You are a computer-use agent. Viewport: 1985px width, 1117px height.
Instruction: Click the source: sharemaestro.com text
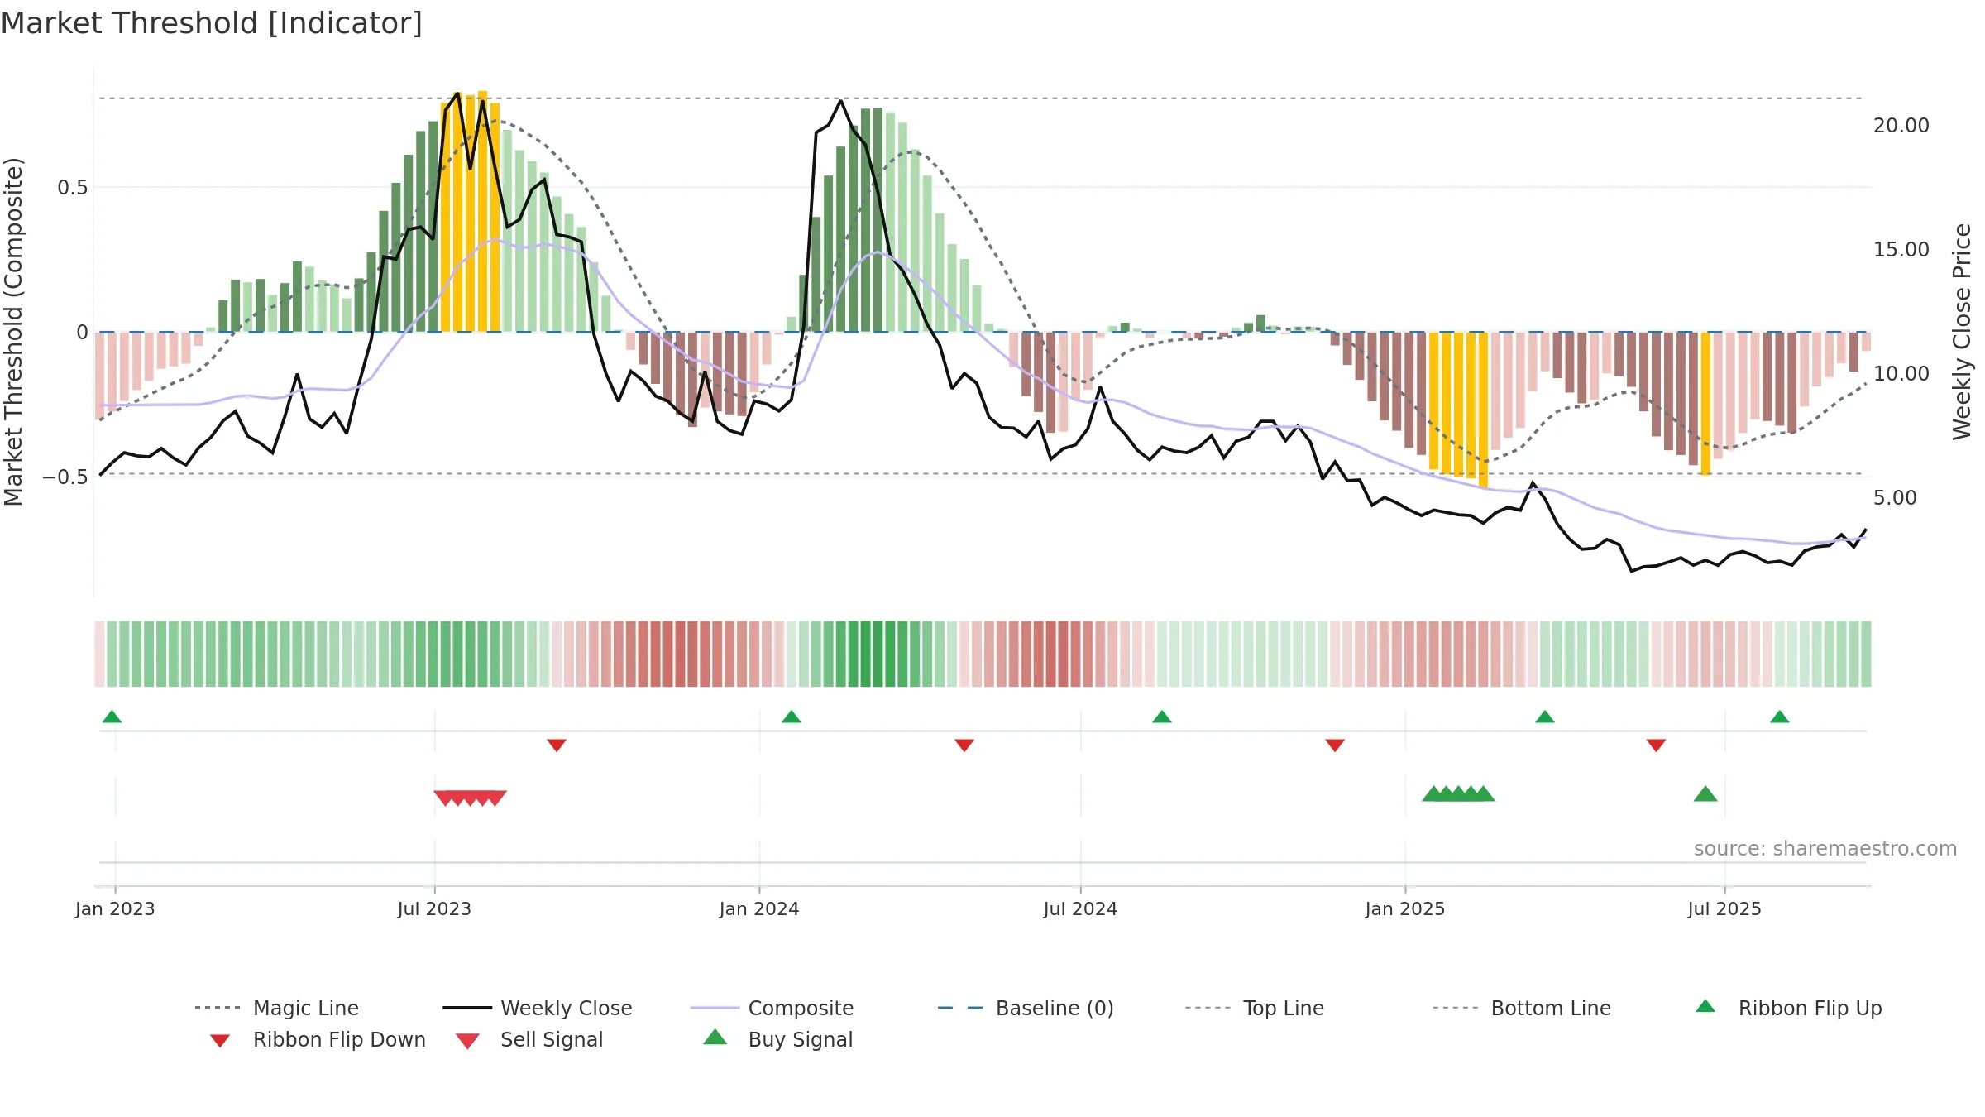point(1825,849)
